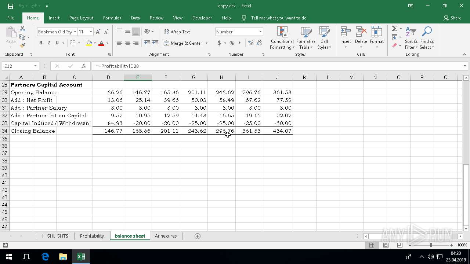Toggle Wrap Text on the cell
Viewport: 470px width, 264px height.
(177, 32)
